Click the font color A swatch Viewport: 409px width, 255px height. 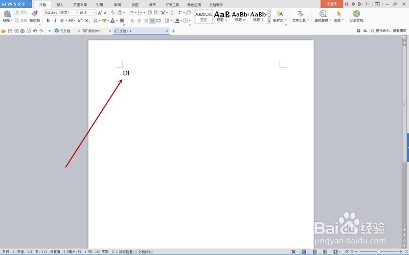coord(112,20)
